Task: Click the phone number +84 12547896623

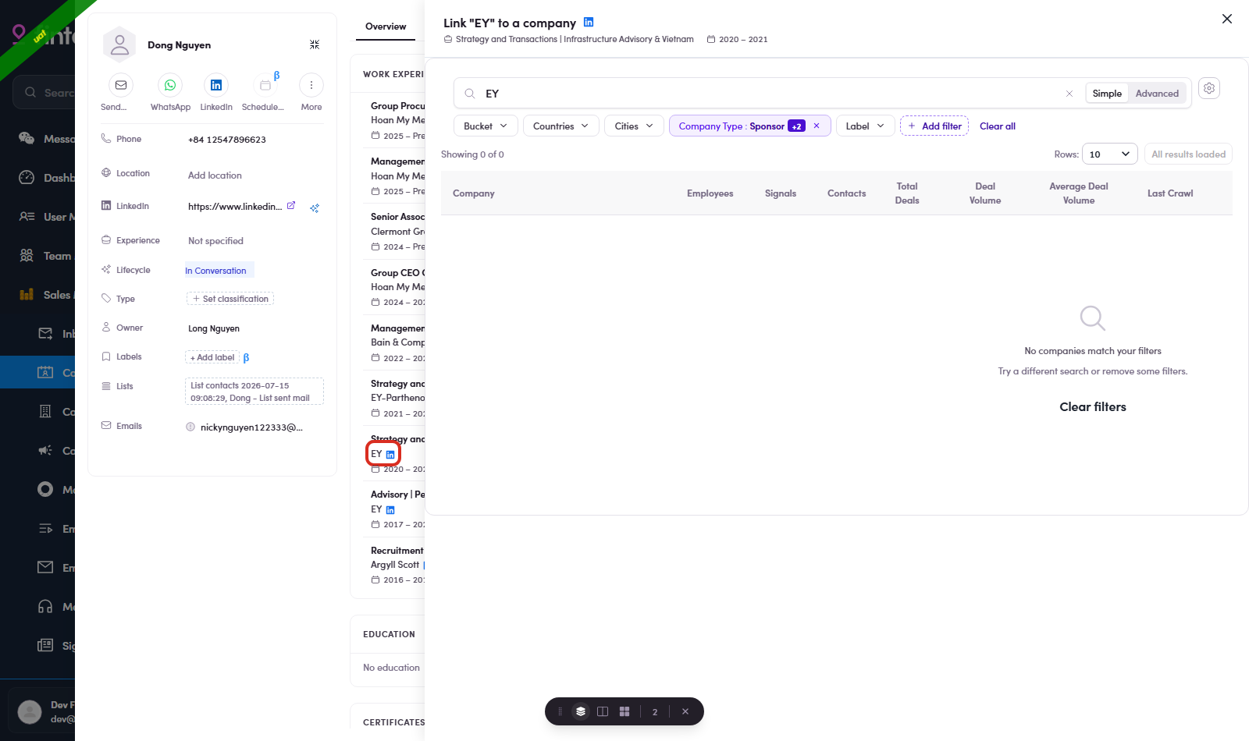Action: coord(227,140)
